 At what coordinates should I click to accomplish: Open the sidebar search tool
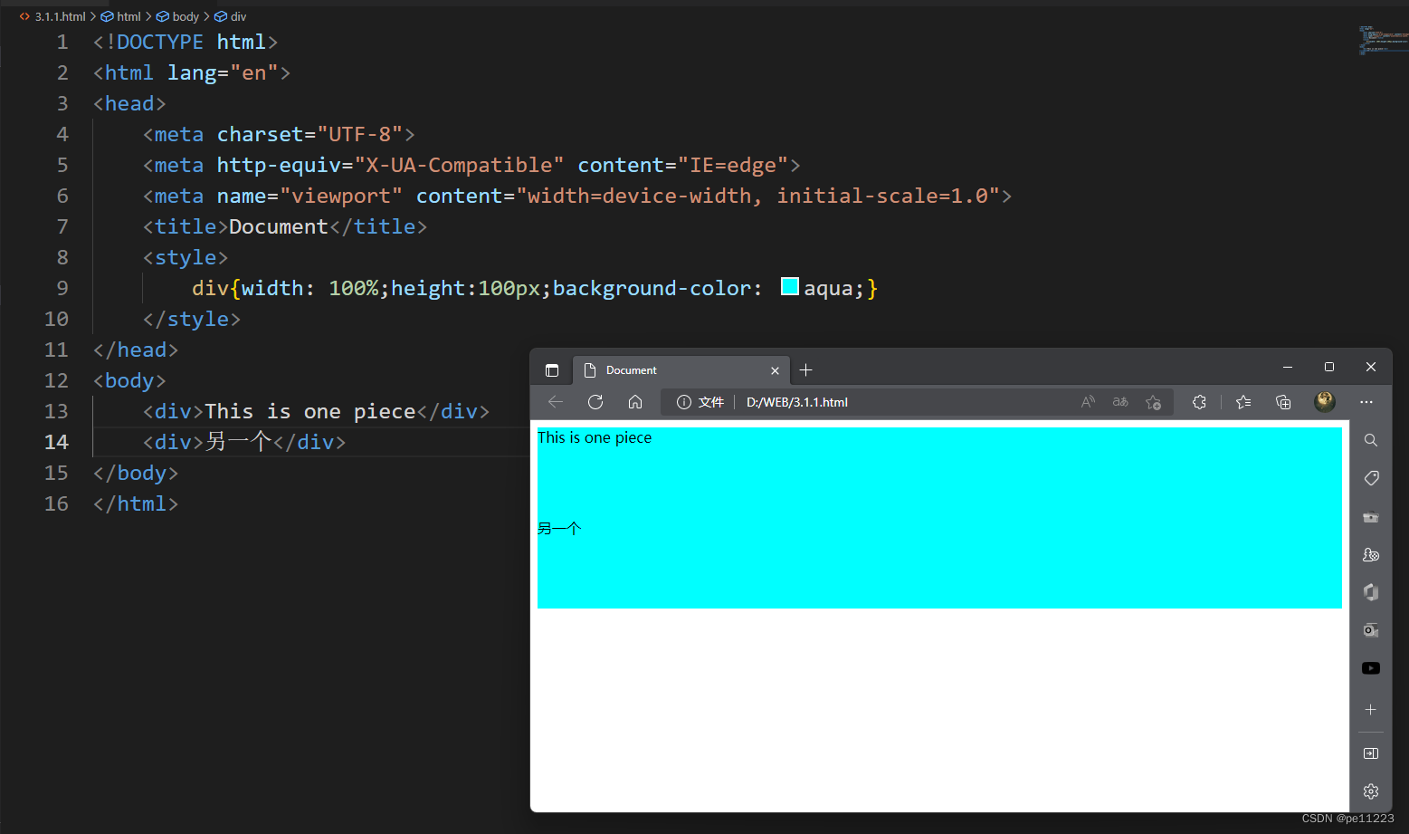[1371, 440]
